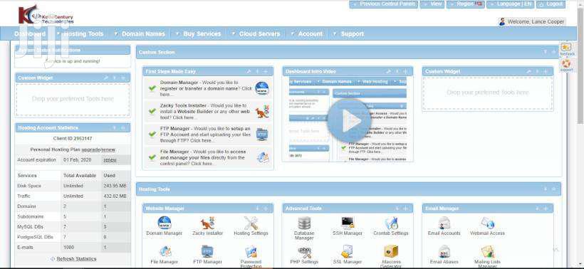Click user avatar icon next to Welcome
The image size is (584, 269).
(502, 21)
